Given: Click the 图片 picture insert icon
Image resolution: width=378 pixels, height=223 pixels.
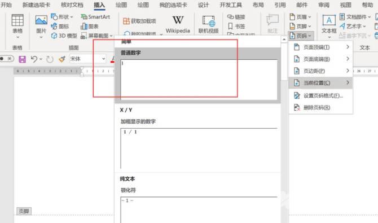Looking at the screenshot, I should [41, 20].
